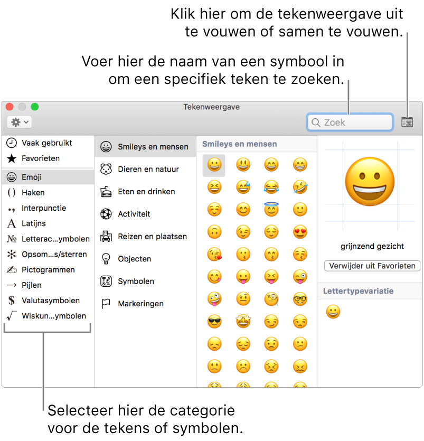Select the Pictogrammen category
The image size is (424, 441).
coord(47,270)
